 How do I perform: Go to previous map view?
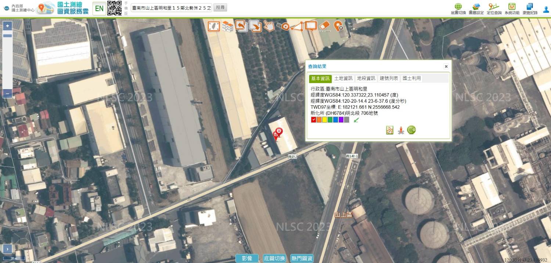tap(241, 26)
